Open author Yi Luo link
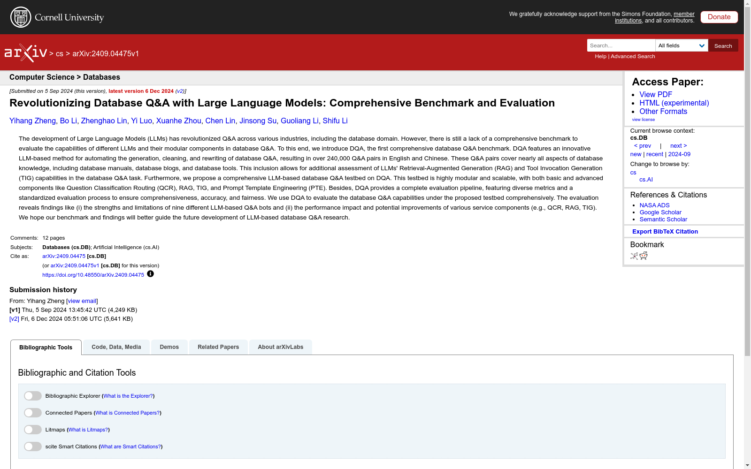Viewport: 751px width, 469px height. point(141,121)
